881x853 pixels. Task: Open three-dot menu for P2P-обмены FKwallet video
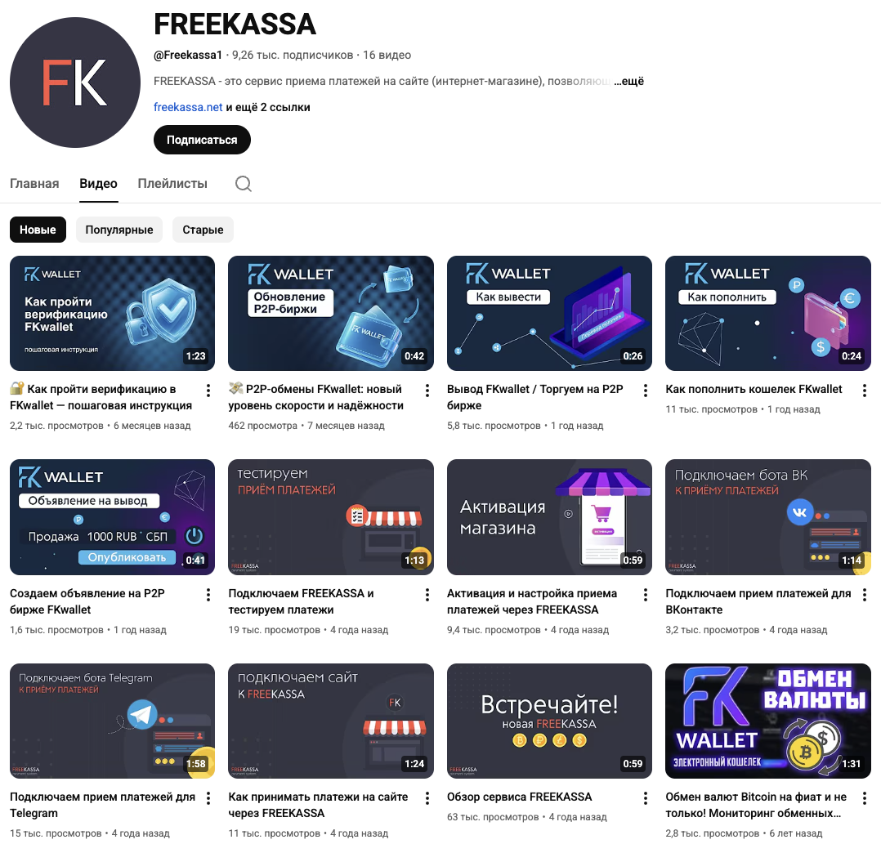click(427, 391)
